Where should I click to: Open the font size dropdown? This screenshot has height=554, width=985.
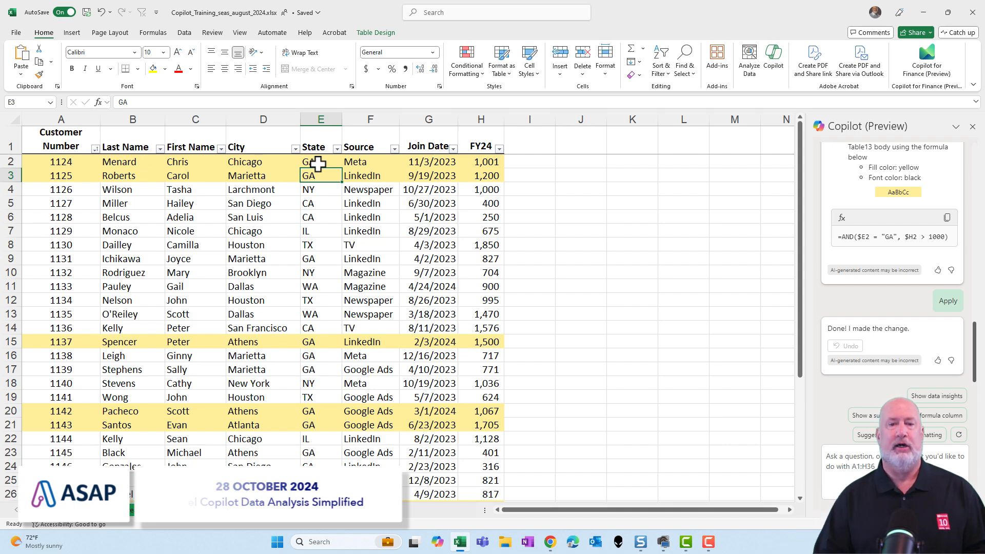pyautogui.click(x=163, y=52)
